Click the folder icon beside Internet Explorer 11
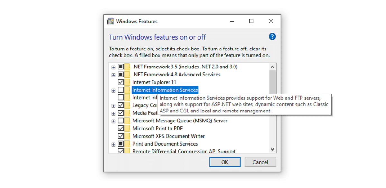Viewport: 386px width, 188px height. 127,82
